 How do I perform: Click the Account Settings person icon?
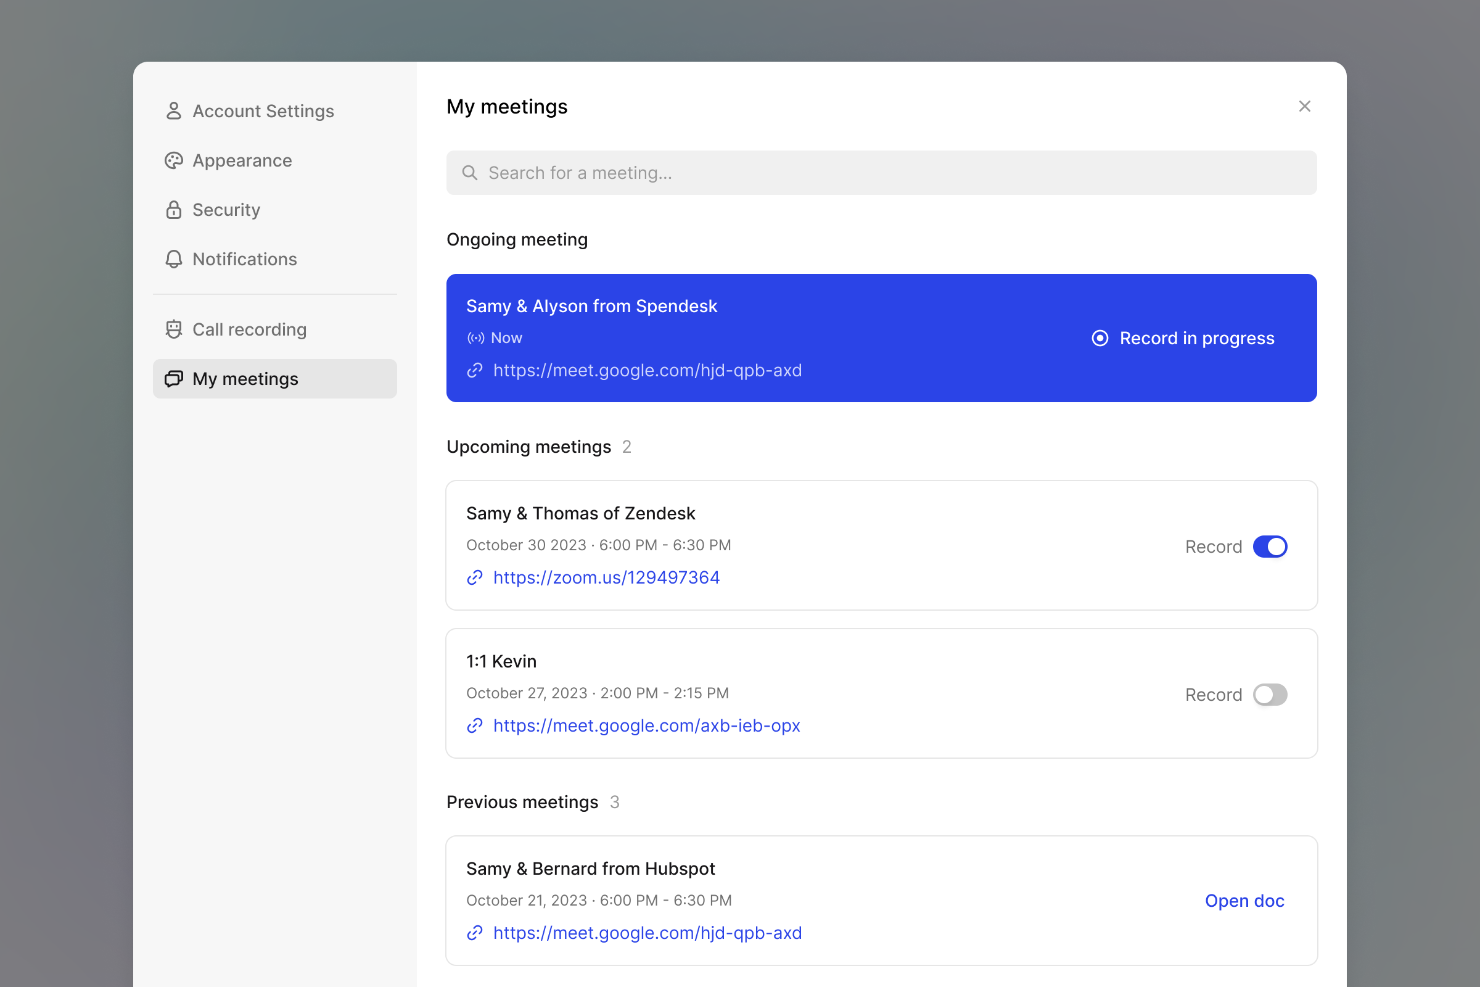tap(174, 111)
